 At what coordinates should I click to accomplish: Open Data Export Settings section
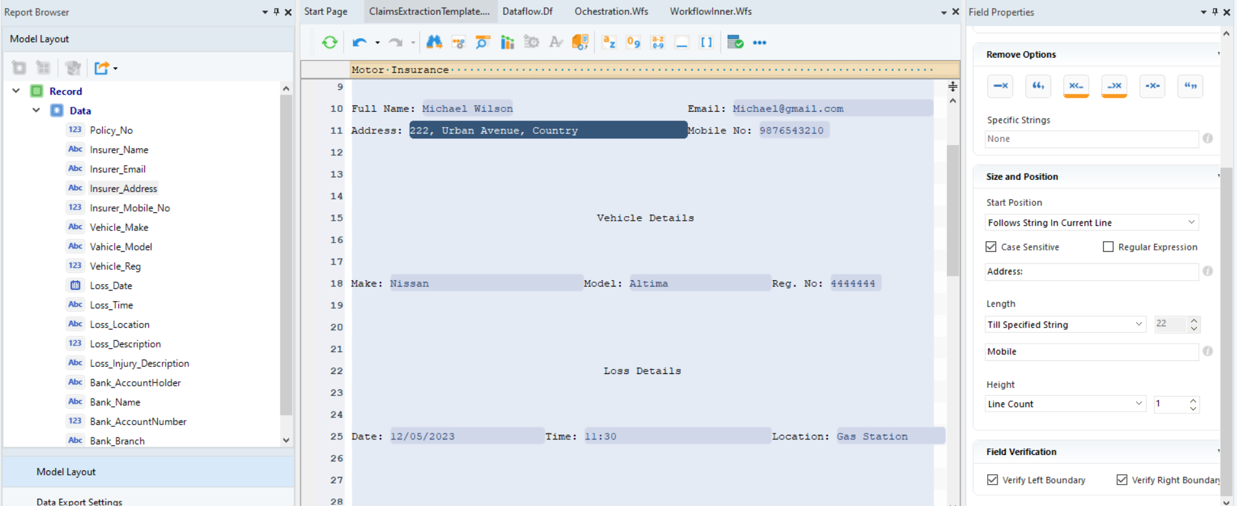point(79,501)
